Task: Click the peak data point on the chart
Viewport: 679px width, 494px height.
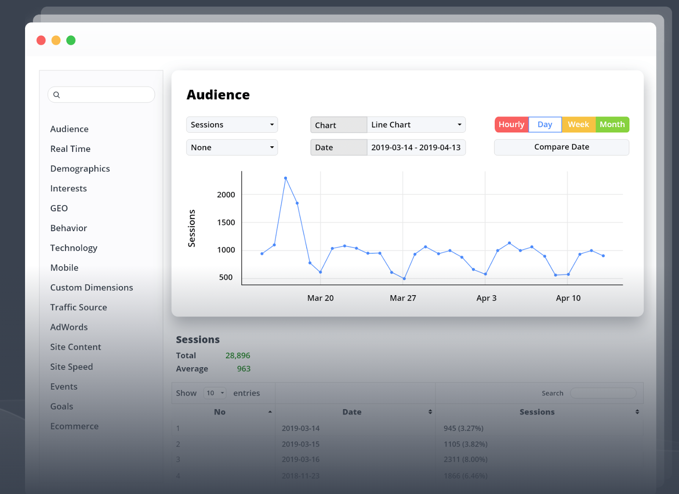Action: [x=286, y=178]
